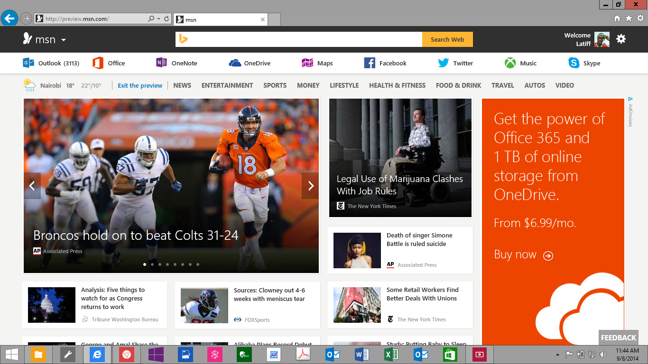The image size is (648, 364).
Task: Open the browser Home icon
Action: click(x=617, y=18)
